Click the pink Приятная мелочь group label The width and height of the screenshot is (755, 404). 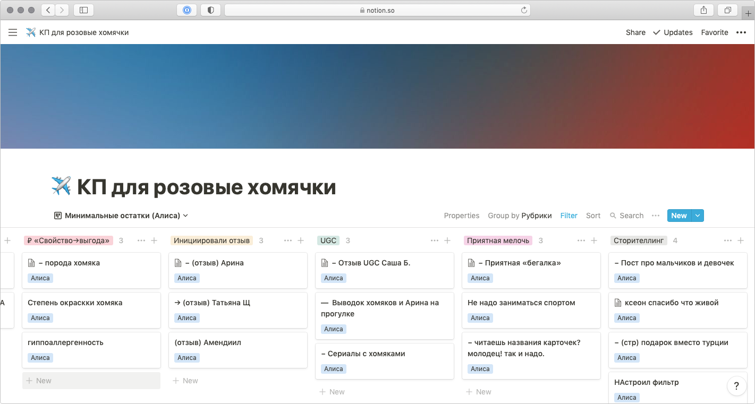(498, 240)
